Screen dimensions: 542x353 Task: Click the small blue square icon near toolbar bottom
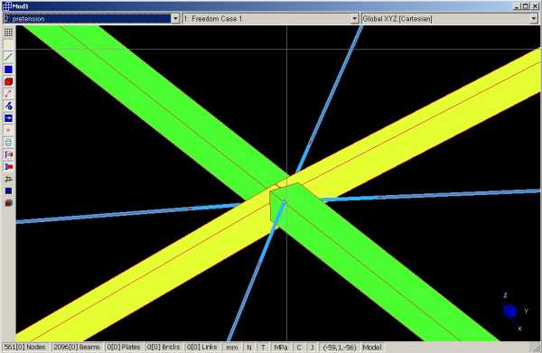point(8,191)
